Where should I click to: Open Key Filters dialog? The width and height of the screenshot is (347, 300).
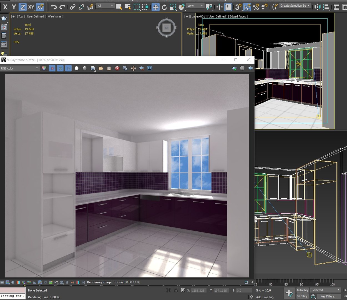tap(329, 296)
